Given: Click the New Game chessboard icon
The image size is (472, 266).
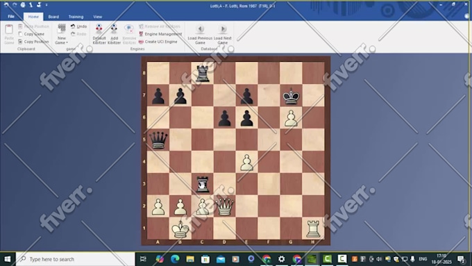Looking at the screenshot, I should [x=62, y=28].
